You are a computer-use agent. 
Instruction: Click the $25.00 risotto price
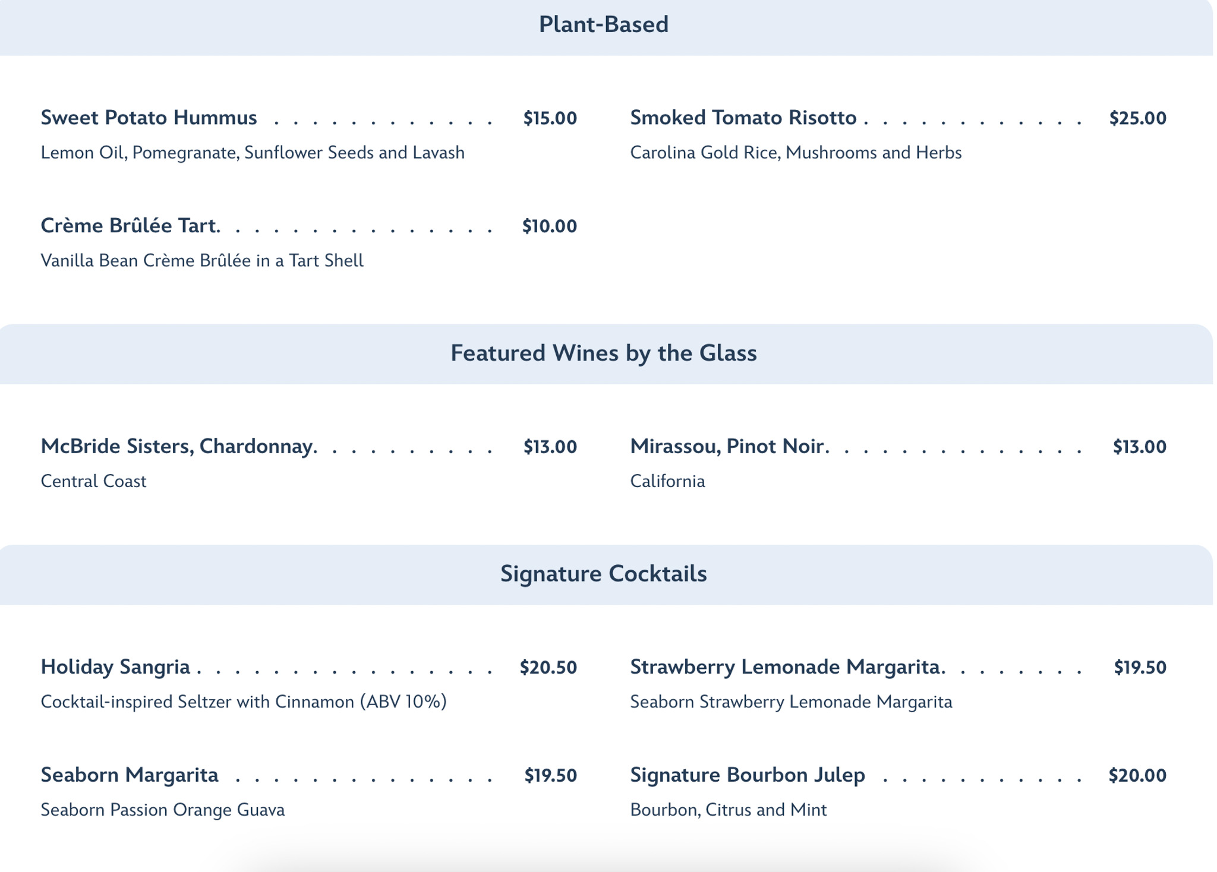point(1137,118)
